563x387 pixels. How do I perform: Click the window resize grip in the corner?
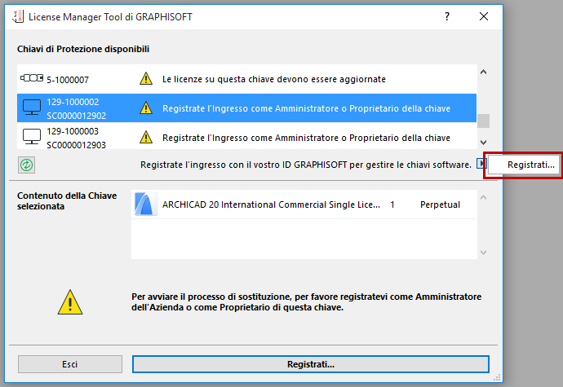click(x=497, y=377)
